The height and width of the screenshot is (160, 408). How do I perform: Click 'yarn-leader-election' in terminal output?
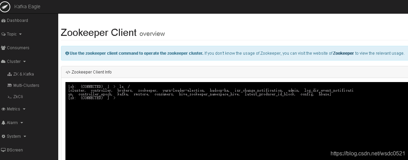click(x=183, y=90)
